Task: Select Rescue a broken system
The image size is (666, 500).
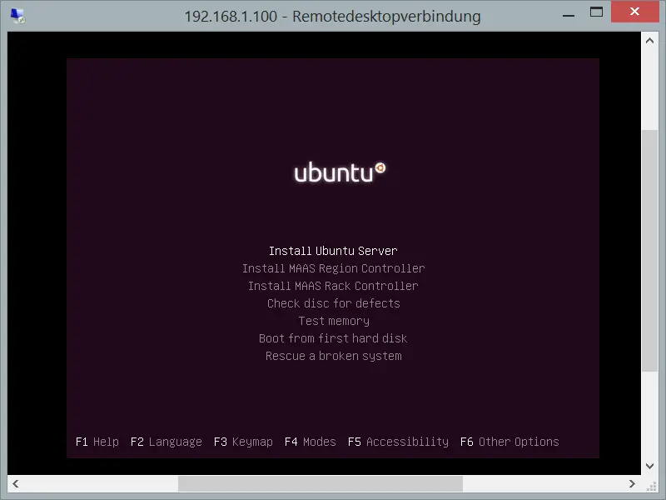Action: [334, 356]
